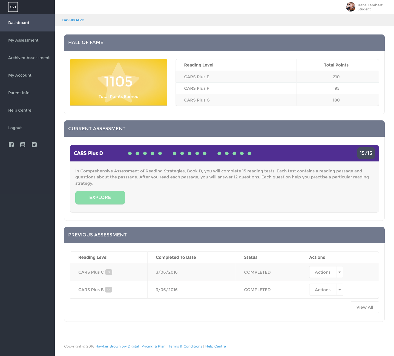Expand the Actions dropdown arrow for CARS Plus C

point(340,272)
